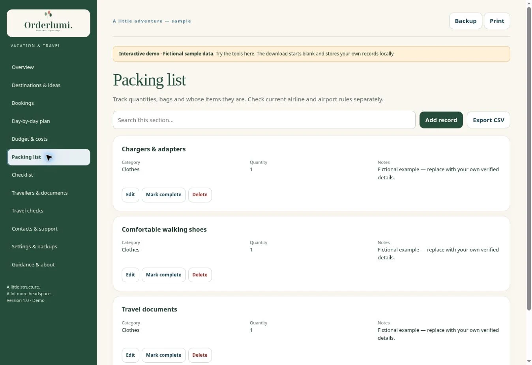532x365 pixels.
Task: Open the Checklist section
Action: click(x=48, y=175)
